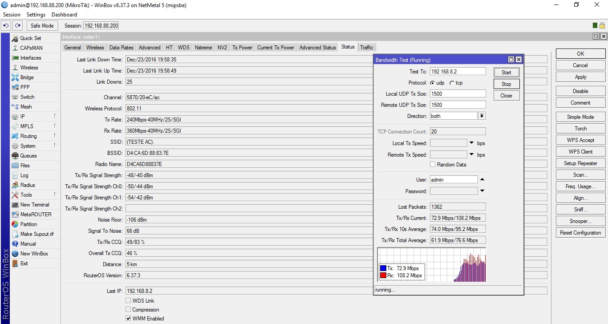Image resolution: width=608 pixels, height=324 pixels.
Task: Open the Partition sidebar item
Action: pyautogui.click(x=28, y=224)
